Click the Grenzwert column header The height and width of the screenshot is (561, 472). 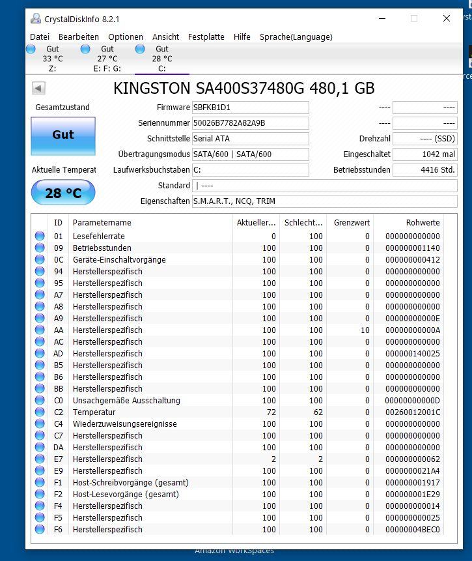[x=350, y=223]
